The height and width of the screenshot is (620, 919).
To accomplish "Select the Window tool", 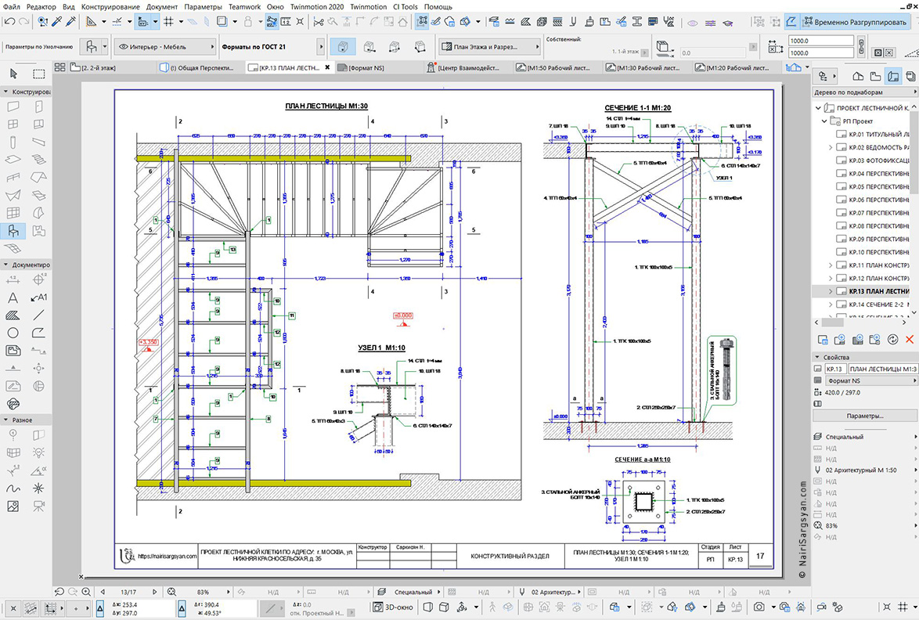I will (13, 124).
